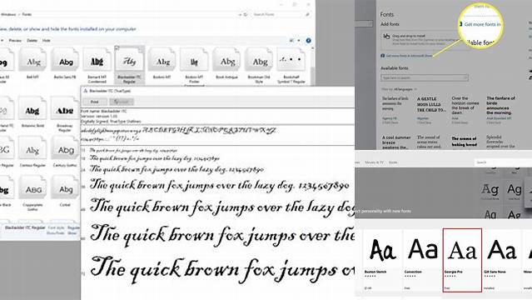Click Delete in the Fonts toolbar

32,41
